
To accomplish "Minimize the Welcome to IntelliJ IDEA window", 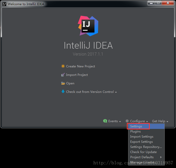I will point(151,3).
